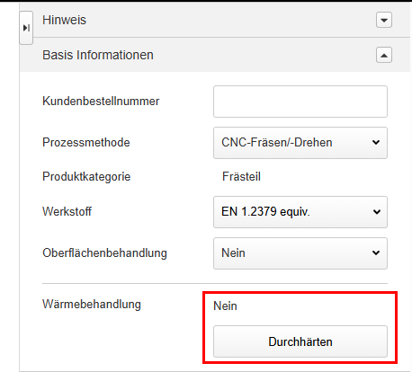The width and height of the screenshot is (412, 372).
Task: Click the Werkstoff label
Action: (67, 211)
